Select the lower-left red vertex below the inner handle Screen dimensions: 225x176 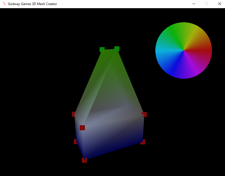tap(75, 142)
